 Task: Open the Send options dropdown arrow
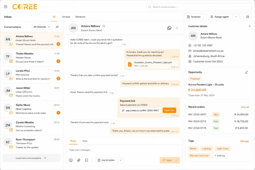click(x=177, y=160)
